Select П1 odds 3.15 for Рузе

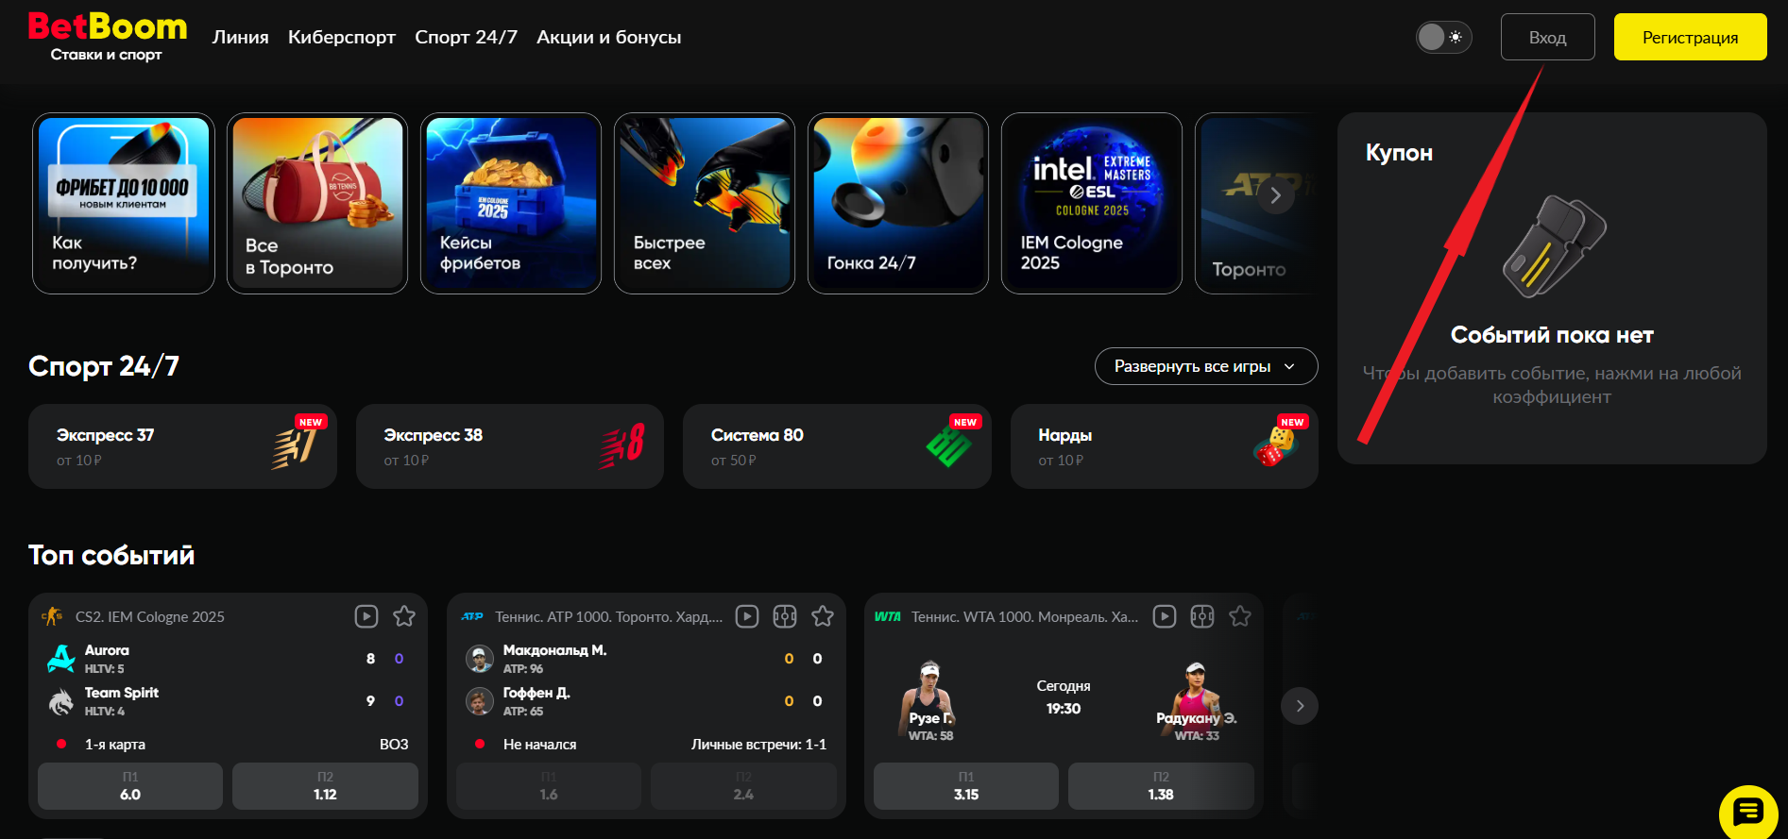pos(966,786)
